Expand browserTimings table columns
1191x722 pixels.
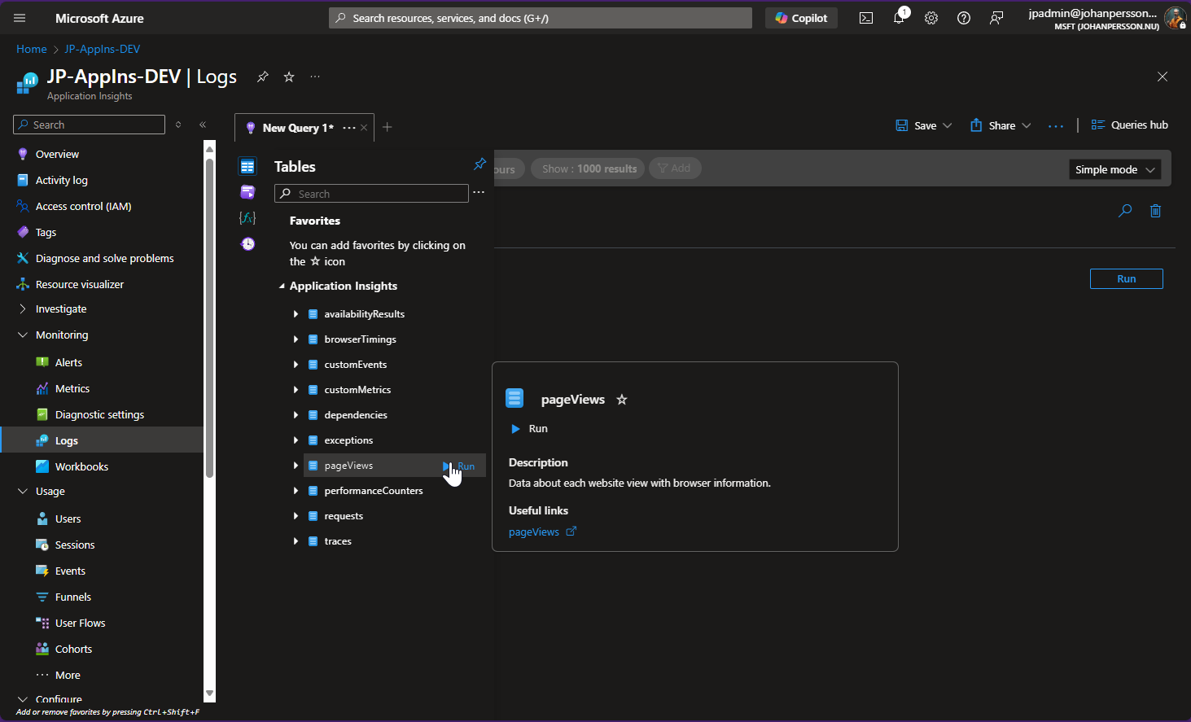coord(296,339)
